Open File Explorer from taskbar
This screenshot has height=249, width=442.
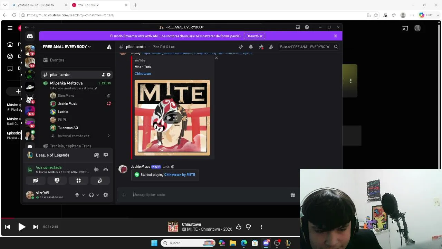[233, 243]
